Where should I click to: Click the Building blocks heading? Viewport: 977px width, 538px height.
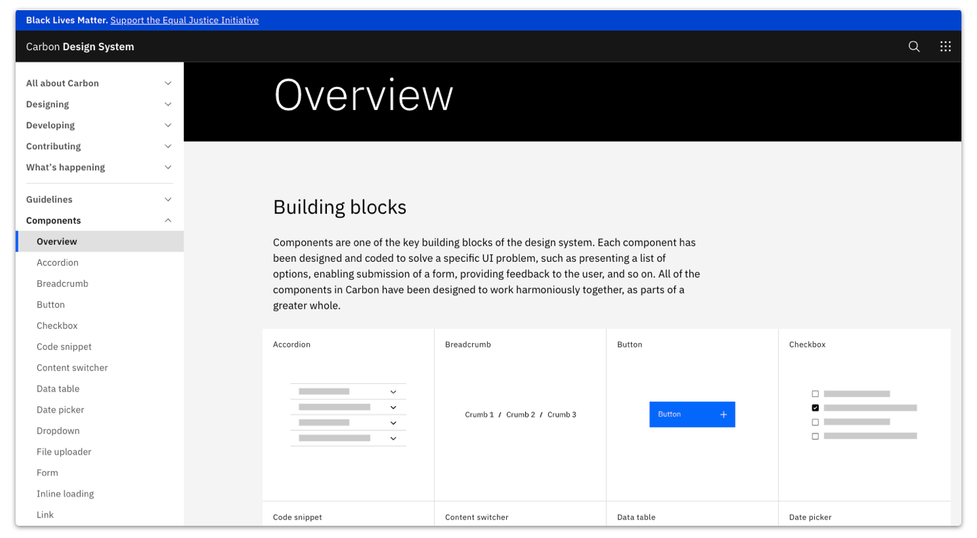[340, 207]
